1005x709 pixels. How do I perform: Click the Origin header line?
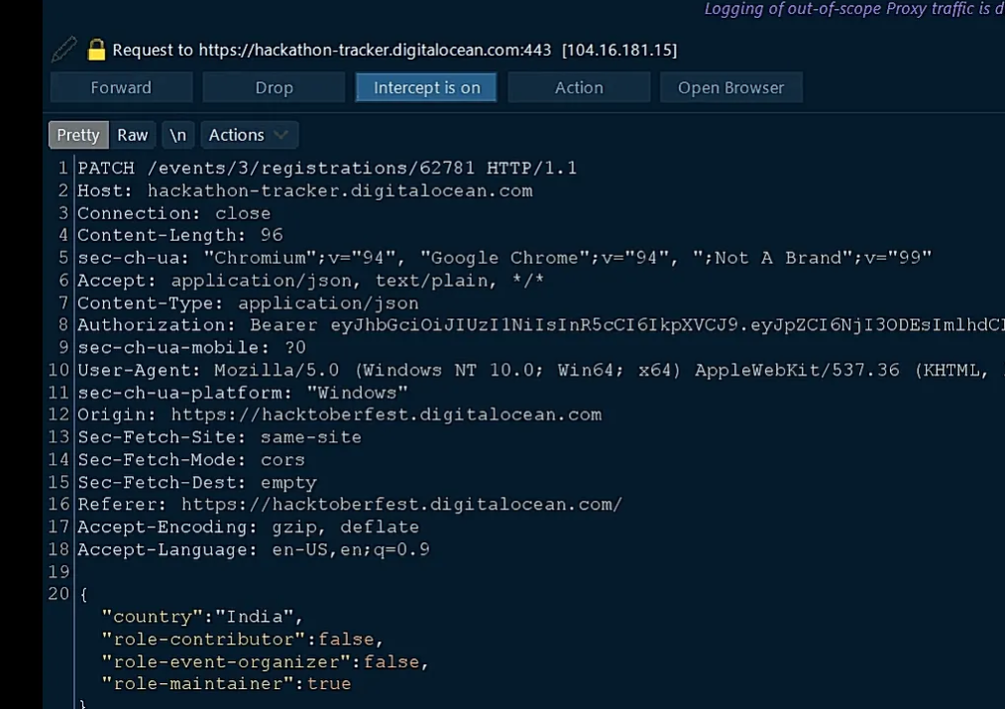click(x=340, y=414)
